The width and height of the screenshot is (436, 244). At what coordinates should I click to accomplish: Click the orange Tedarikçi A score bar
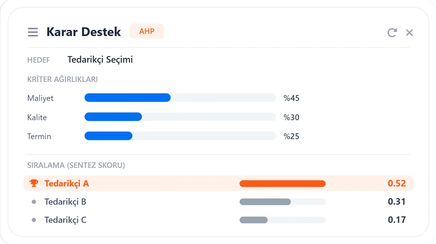click(283, 184)
